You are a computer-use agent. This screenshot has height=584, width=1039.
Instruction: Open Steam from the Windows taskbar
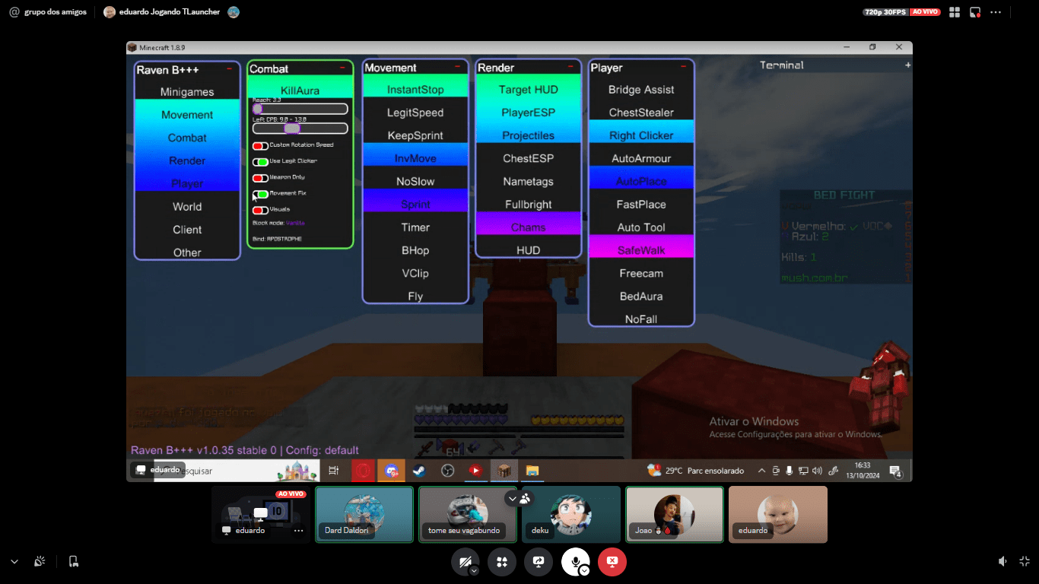(x=419, y=471)
